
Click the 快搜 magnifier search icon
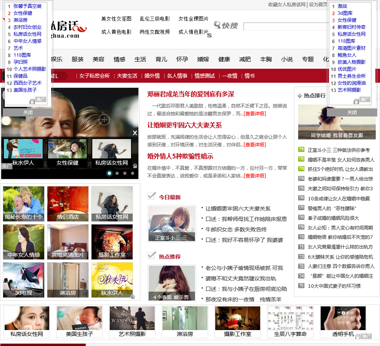(x=217, y=25)
